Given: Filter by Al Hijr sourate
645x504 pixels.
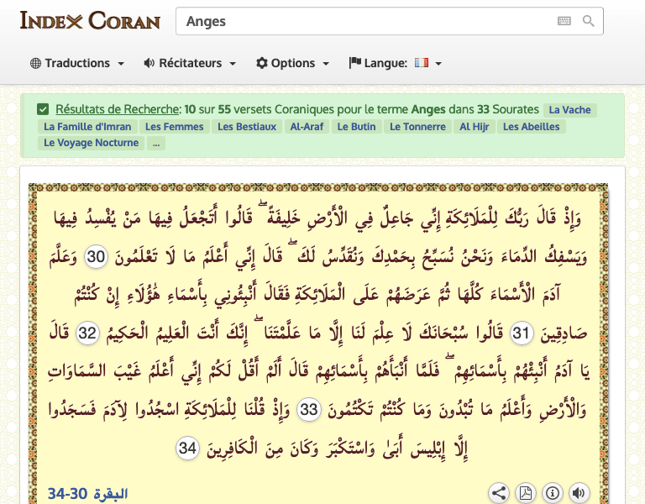Looking at the screenshot, I should 475,126.
